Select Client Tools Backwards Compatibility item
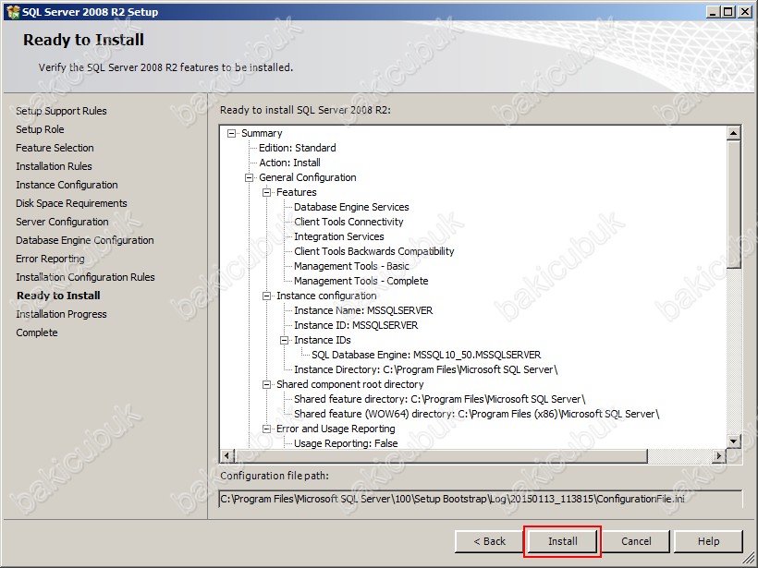Image resolution: width=758 pixels, height=568 pixels. point(374,251)
